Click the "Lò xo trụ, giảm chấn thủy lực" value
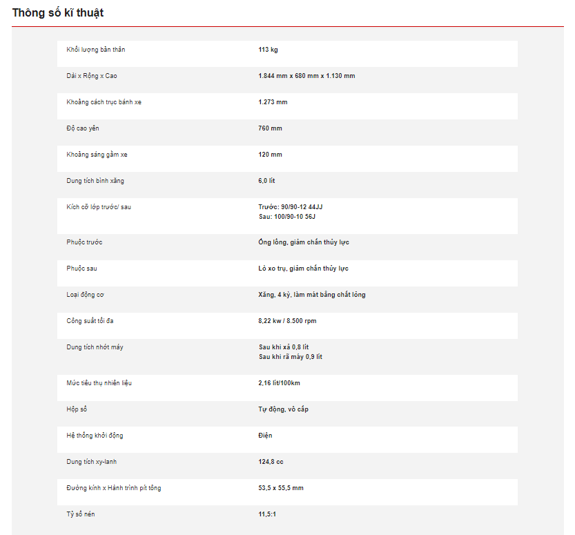575x535 pixels. 304,269
